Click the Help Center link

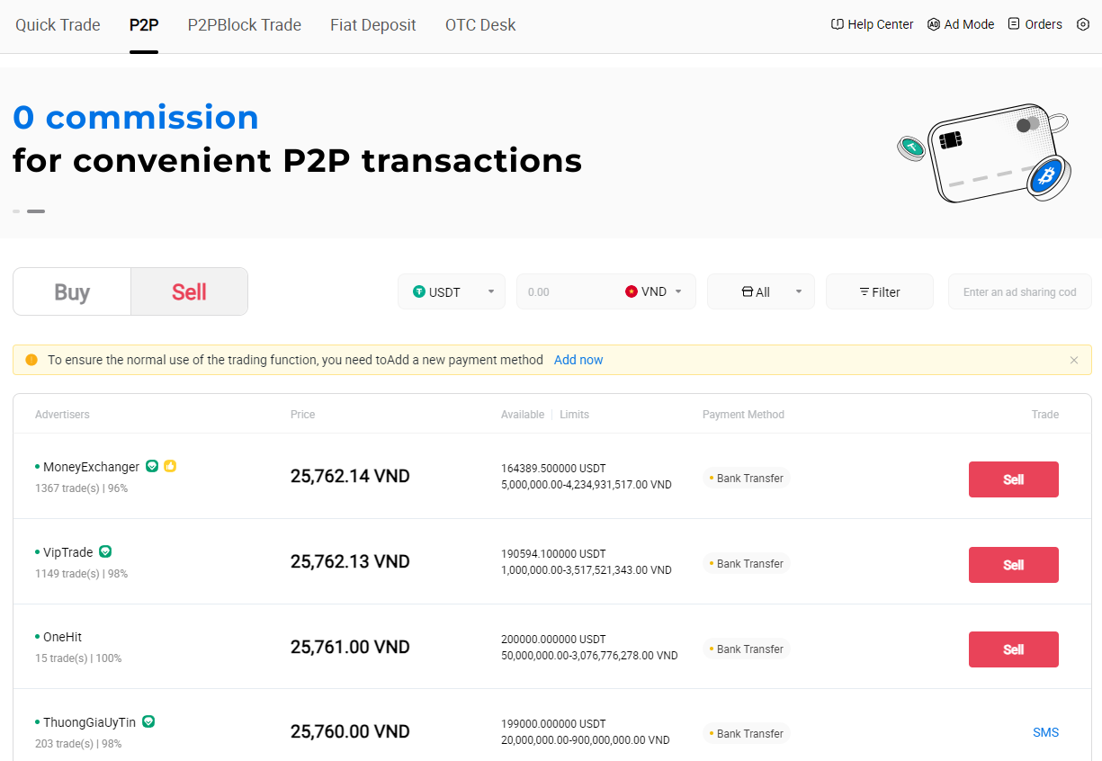(873, 24)
